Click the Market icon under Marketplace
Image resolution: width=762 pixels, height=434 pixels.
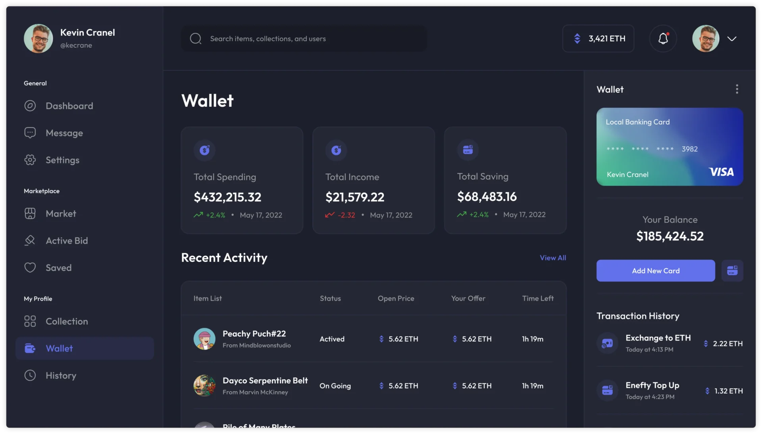pyautogui.click(x=31, y=213)
